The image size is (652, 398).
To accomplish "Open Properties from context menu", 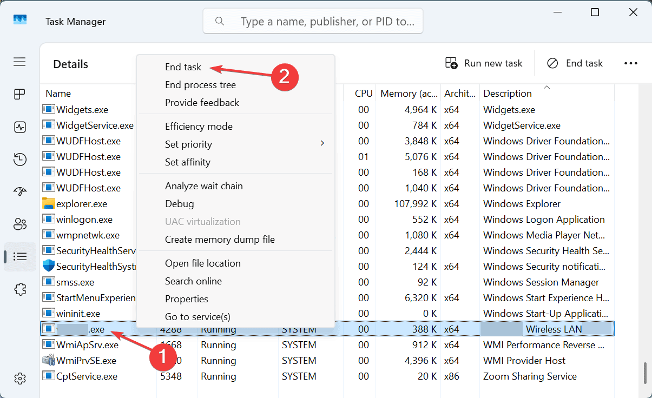I will tap(186, 299).
